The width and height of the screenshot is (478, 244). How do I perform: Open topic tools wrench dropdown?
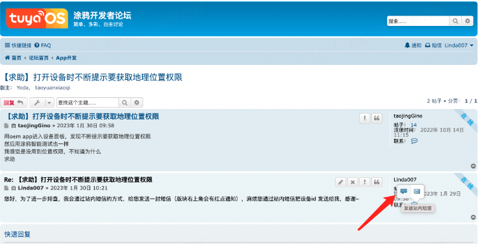[42, 103]
